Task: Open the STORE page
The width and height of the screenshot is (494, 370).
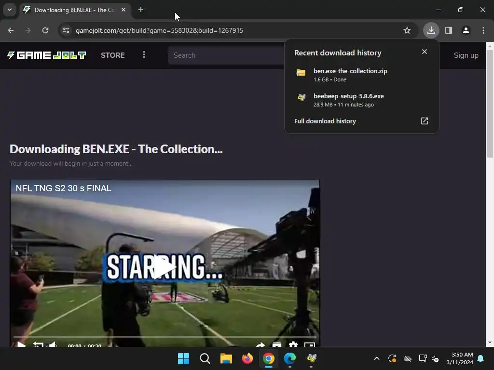Action: [x=113, y=55]
